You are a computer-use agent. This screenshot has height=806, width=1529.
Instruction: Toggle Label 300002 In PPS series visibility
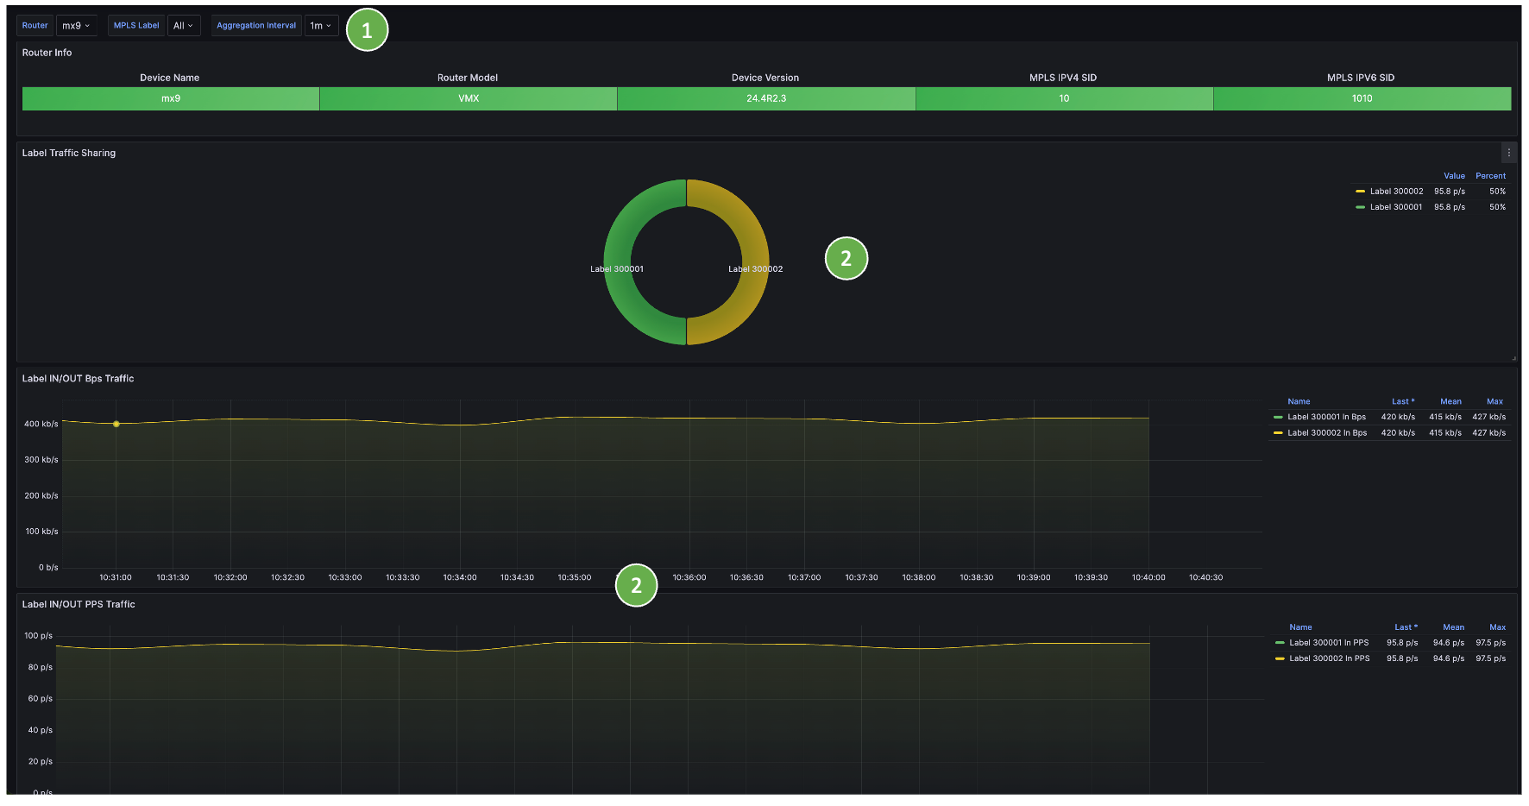(x=1329, y=658)
